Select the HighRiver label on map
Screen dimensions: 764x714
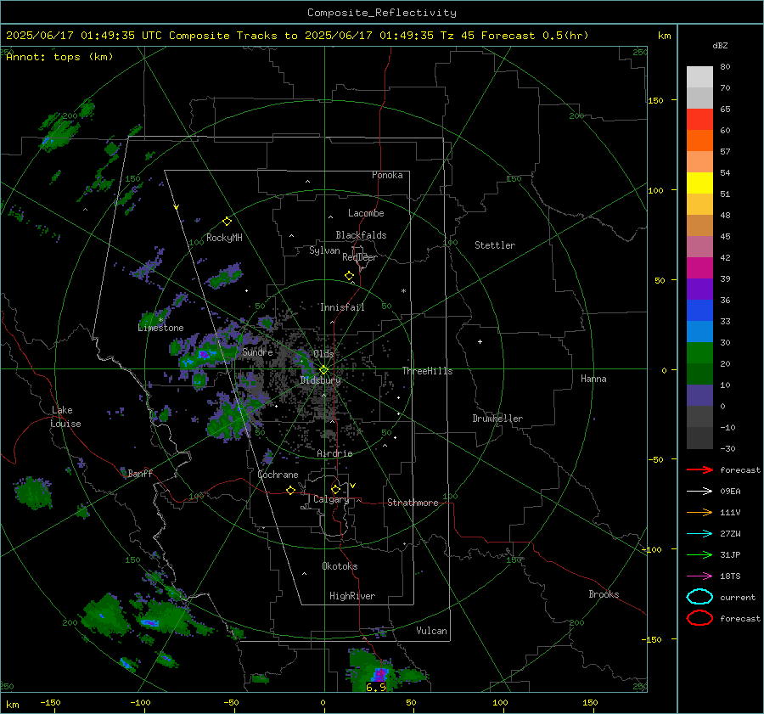coord(352,596)
